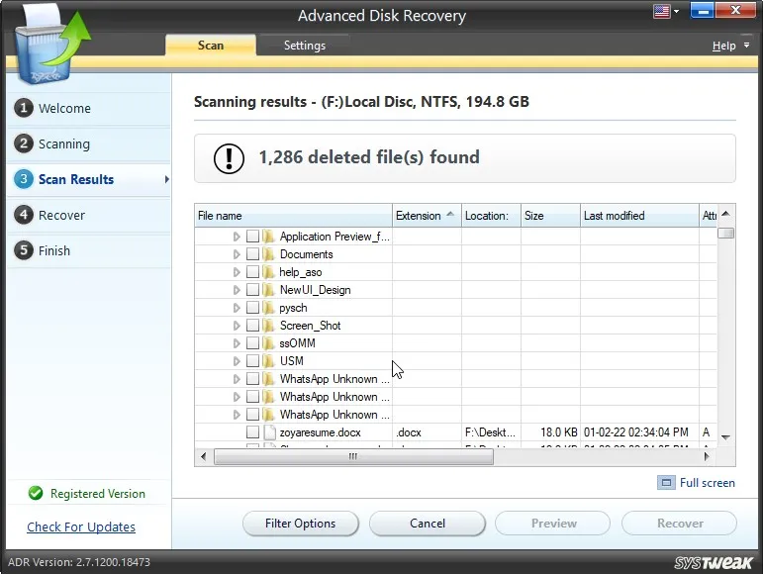Check the Application Preview_f folder checkbox

point(252,237)
